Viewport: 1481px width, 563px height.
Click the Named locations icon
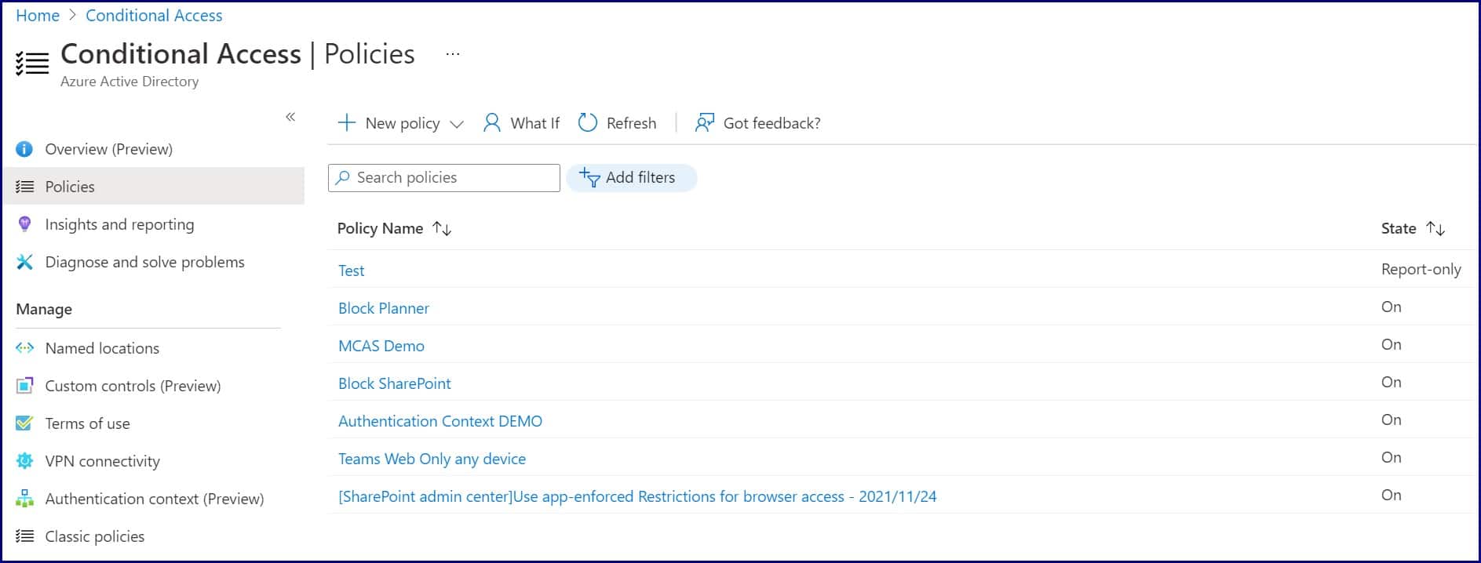(25, 348)
